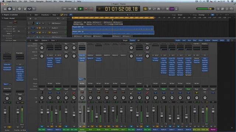Show the Smart Controls panel icon
Image resolution: width=236 pixels, height=132 pixels.
[x=25, y=9]
